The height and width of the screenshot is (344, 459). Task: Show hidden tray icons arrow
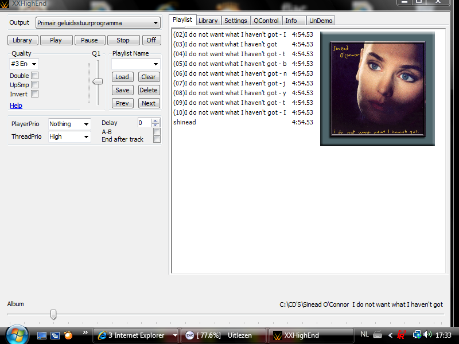coord(390,335)
